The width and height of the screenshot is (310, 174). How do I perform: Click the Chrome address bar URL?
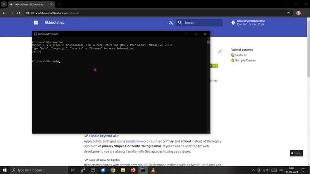[x=55, y=13]
